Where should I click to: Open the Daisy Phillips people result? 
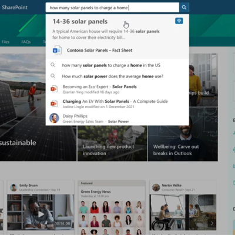point(117,118)
